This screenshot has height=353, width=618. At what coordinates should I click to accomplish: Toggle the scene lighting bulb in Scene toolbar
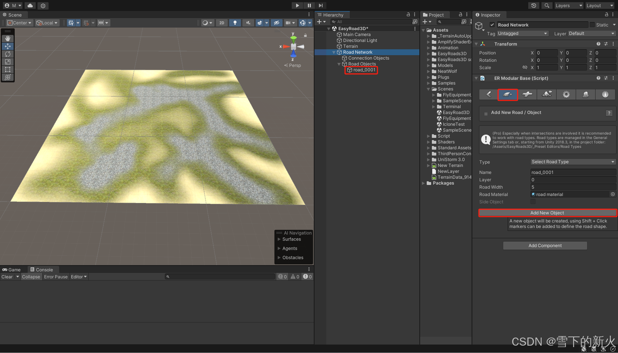tap(235, 22)
